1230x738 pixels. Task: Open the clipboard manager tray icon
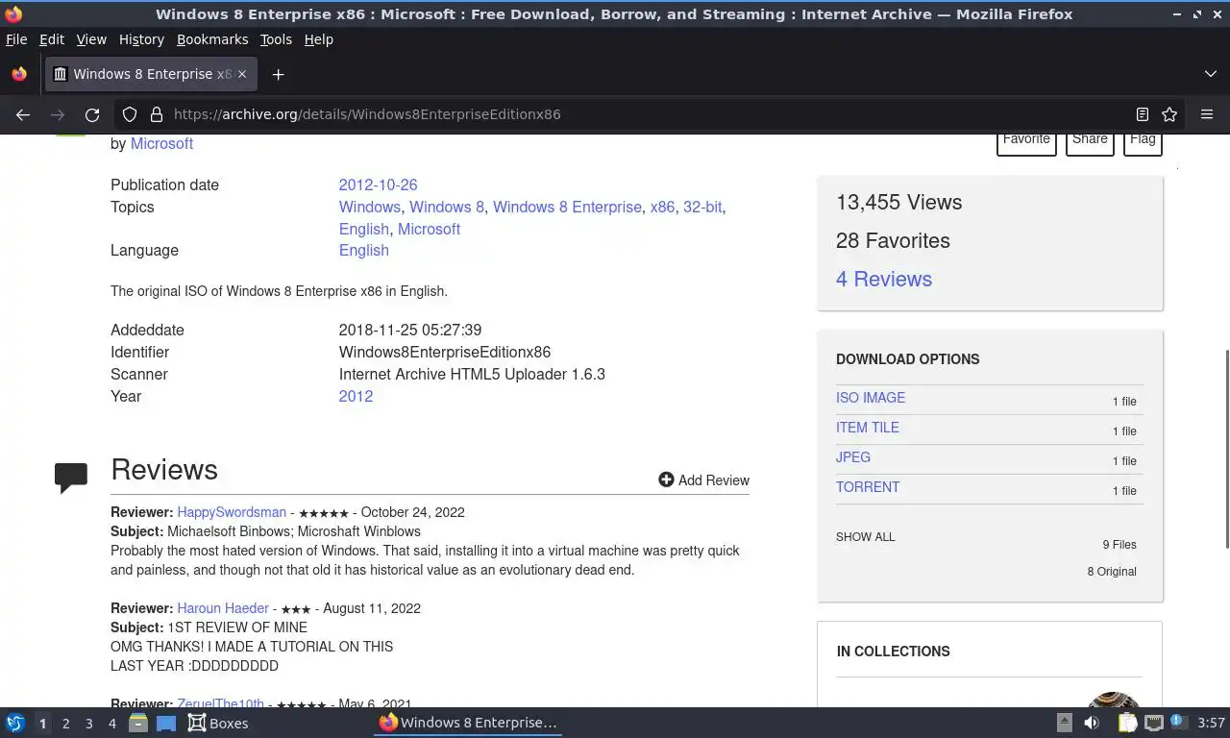pos(1127,723)
